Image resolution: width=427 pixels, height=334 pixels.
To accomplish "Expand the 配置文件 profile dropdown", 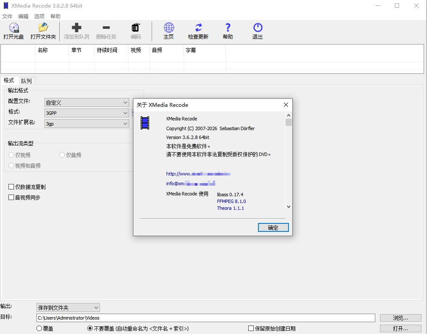I will pyautogui.click(x=86, y=102).
